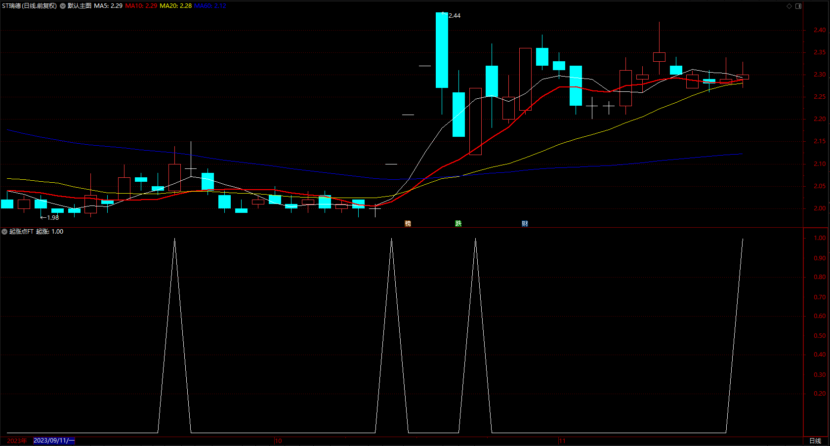Click the 2.05 price axis label
The image size is (830, 446).
(x=820, y=186)
